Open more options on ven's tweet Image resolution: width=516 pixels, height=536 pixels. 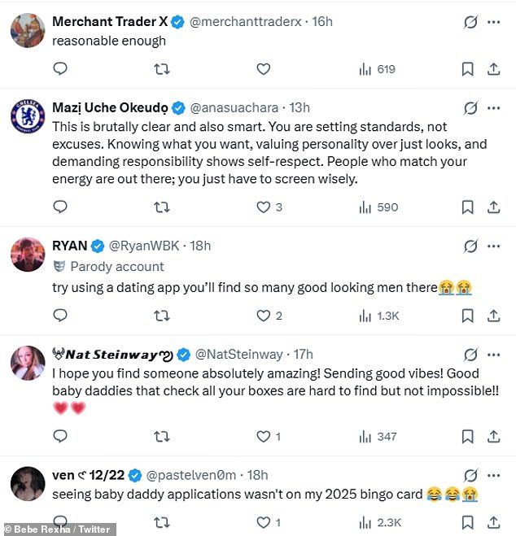(x=493, y=474)
